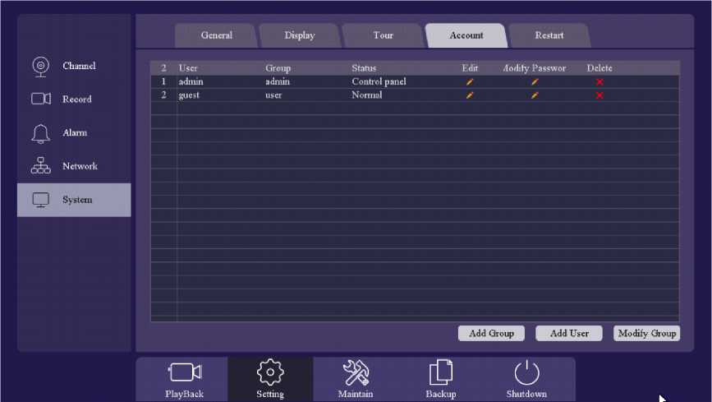712x402 pixels.
Task: Click the edit pencil for guest user
Action: [470, 95]
